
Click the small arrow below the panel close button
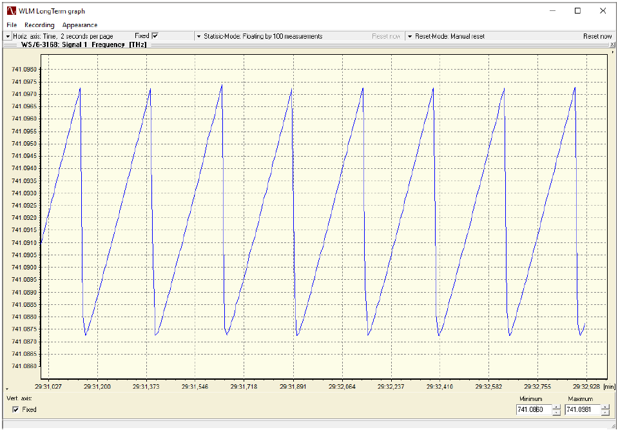click(x=612, y=52)
